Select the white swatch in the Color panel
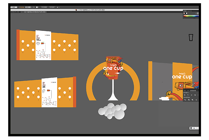This screenshot has width=209, height=140. coord(187,13)
